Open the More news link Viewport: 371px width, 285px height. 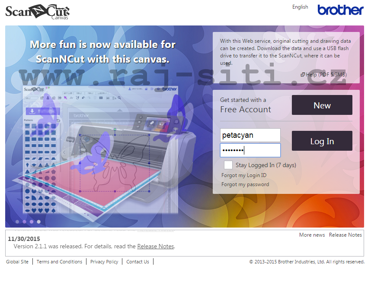312,235
